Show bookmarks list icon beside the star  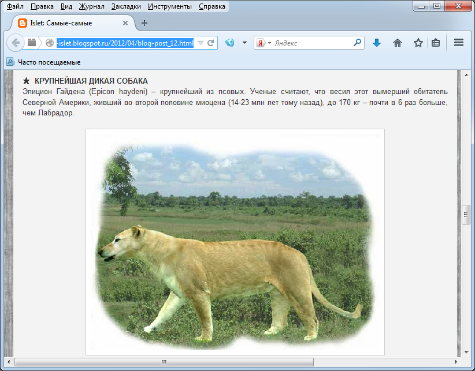tap(436, 43)
